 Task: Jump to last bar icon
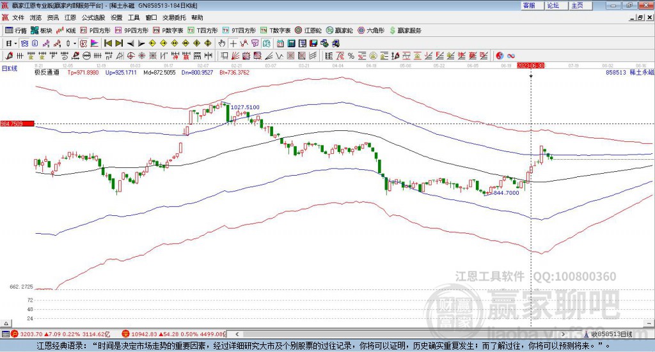tap(119, 43)
